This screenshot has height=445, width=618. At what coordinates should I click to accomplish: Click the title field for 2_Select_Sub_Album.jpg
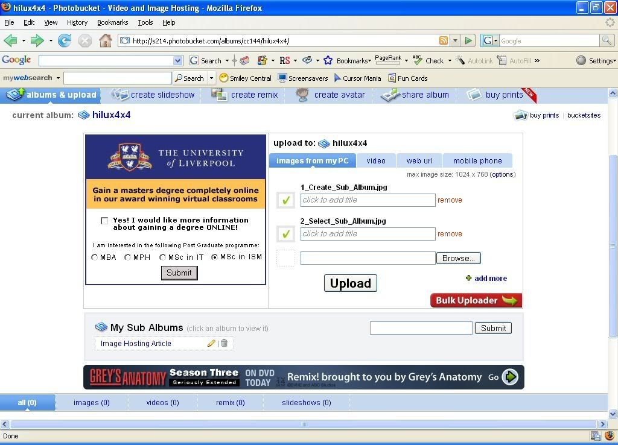point(368,234)
